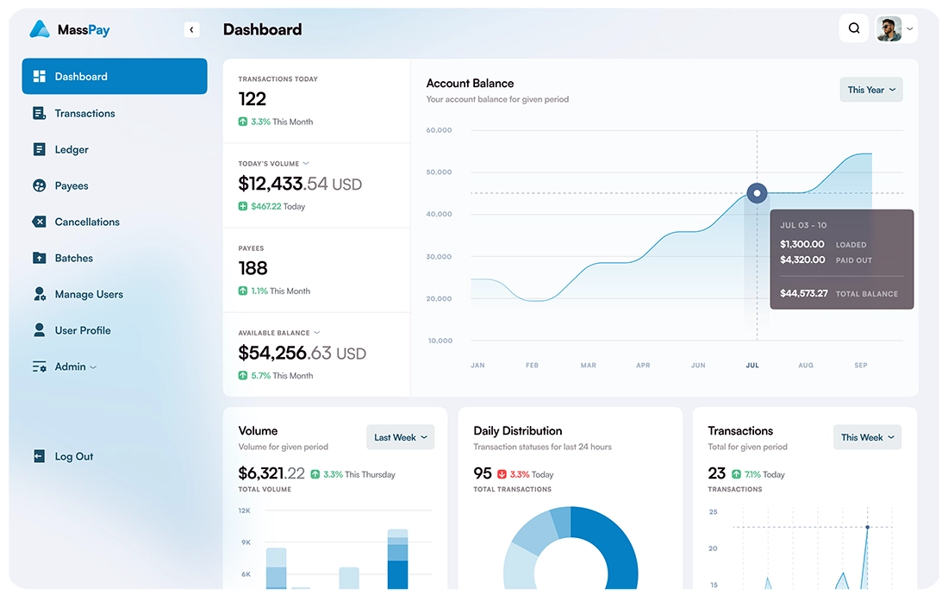Viewport: 948px width, 595px height.
Task: Open User Profile label in sidebar
Action: click(83, 330)
